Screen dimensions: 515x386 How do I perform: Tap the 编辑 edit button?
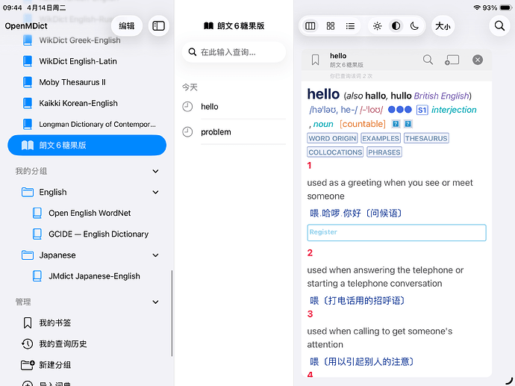click(126, 25)
